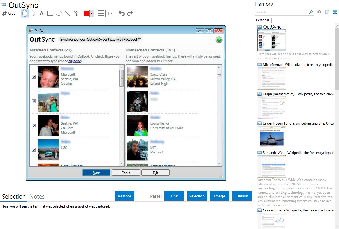Switch to the Selection tab
Image resolution: width=339 pixels, height=229 pixels.
point(14,197)
